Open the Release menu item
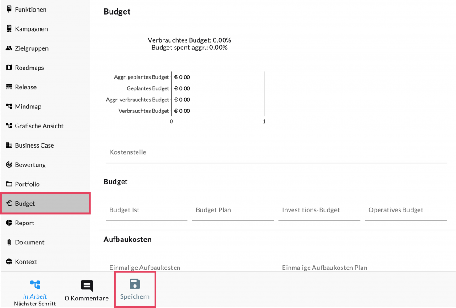This screenshot has height=308, width=456. point(25,87)
